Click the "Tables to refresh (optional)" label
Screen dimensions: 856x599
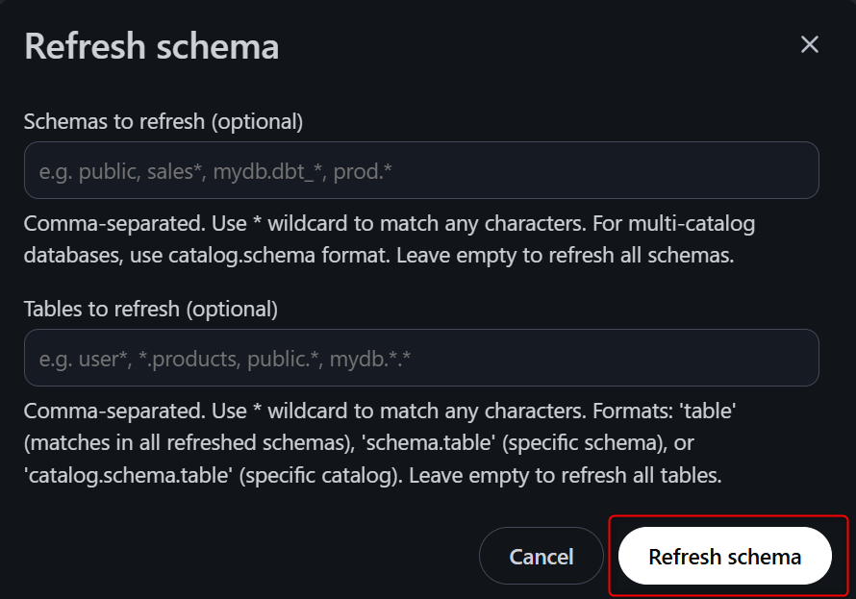click(x=150, y=310)
